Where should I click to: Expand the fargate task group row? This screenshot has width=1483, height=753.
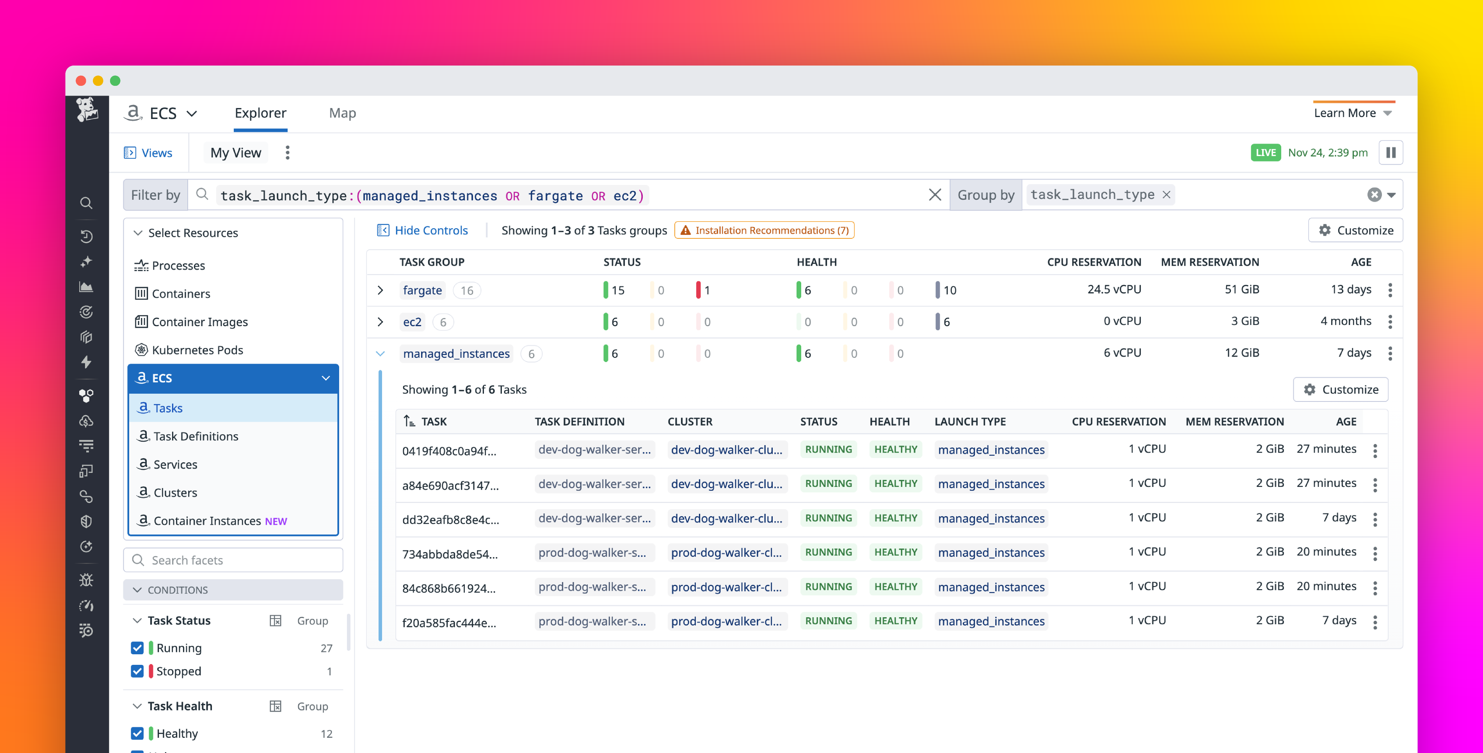[x=381, y=289]
